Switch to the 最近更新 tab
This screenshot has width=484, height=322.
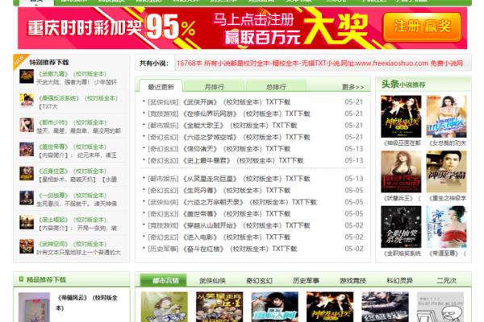pos(161,87)
